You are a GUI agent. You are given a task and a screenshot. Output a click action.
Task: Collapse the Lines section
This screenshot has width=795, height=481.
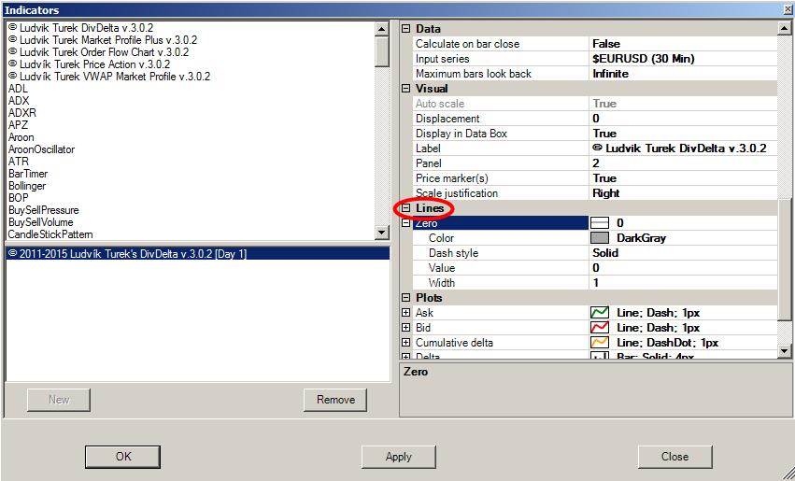405,207
